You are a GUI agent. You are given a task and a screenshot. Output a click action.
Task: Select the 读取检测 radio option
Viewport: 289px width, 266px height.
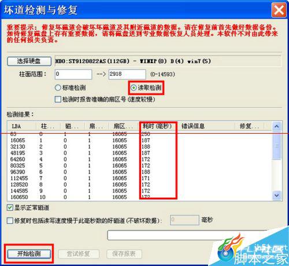click(x=146, y=88)
